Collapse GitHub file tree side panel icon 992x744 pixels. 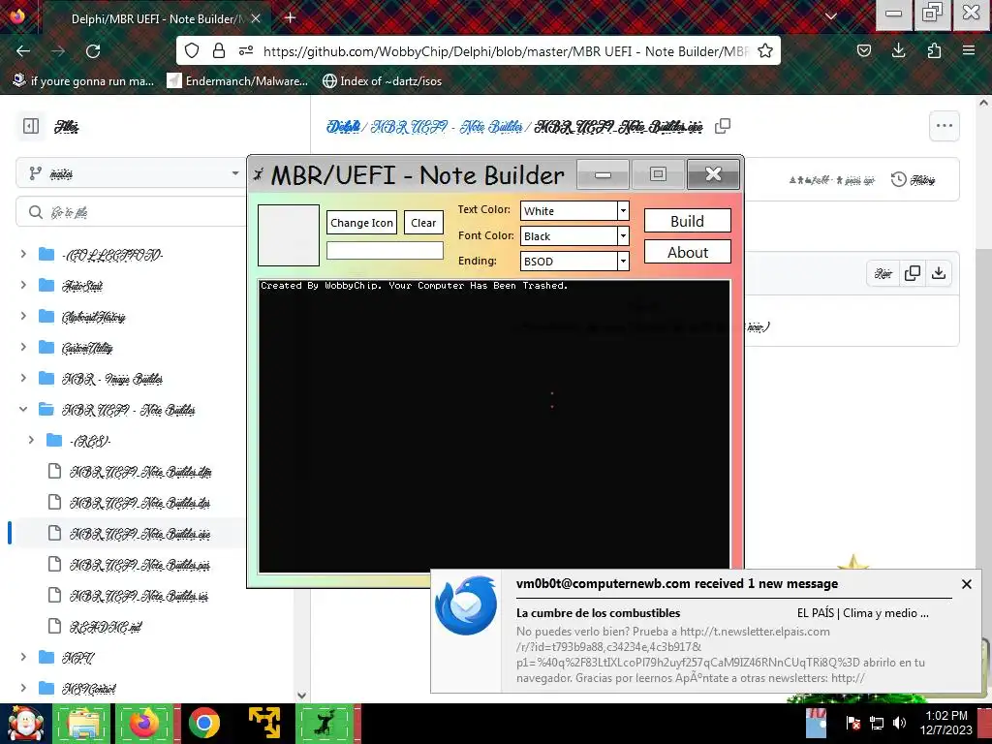pos(31,126)
